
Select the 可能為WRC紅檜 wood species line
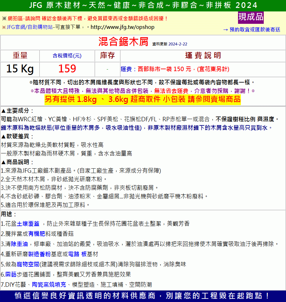[x=140, y=119]
